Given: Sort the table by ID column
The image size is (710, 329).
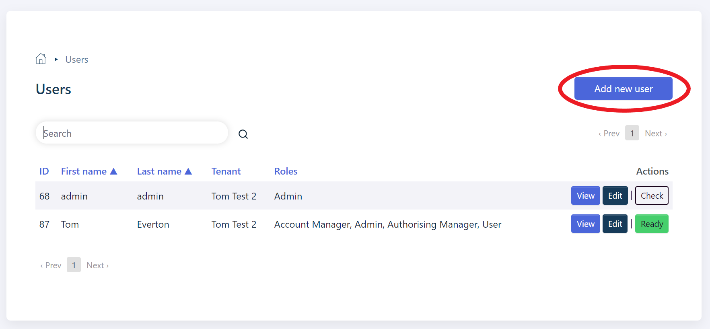Looking at the screenshot, I should (44, 171).
